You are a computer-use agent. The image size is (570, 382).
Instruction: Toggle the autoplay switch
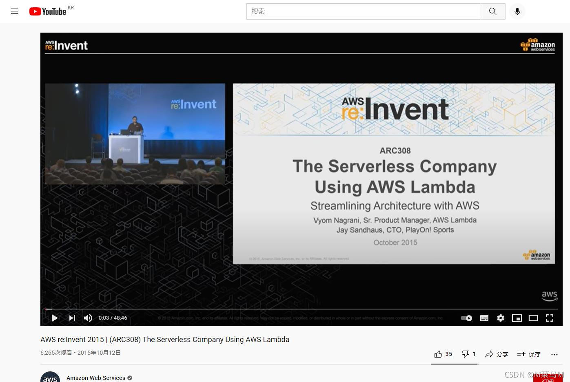(466, 318)
